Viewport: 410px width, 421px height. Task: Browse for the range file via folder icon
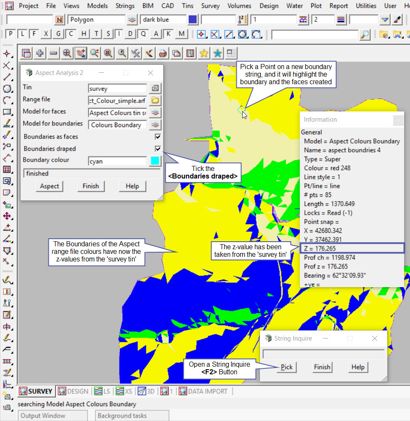click(156, 100)
